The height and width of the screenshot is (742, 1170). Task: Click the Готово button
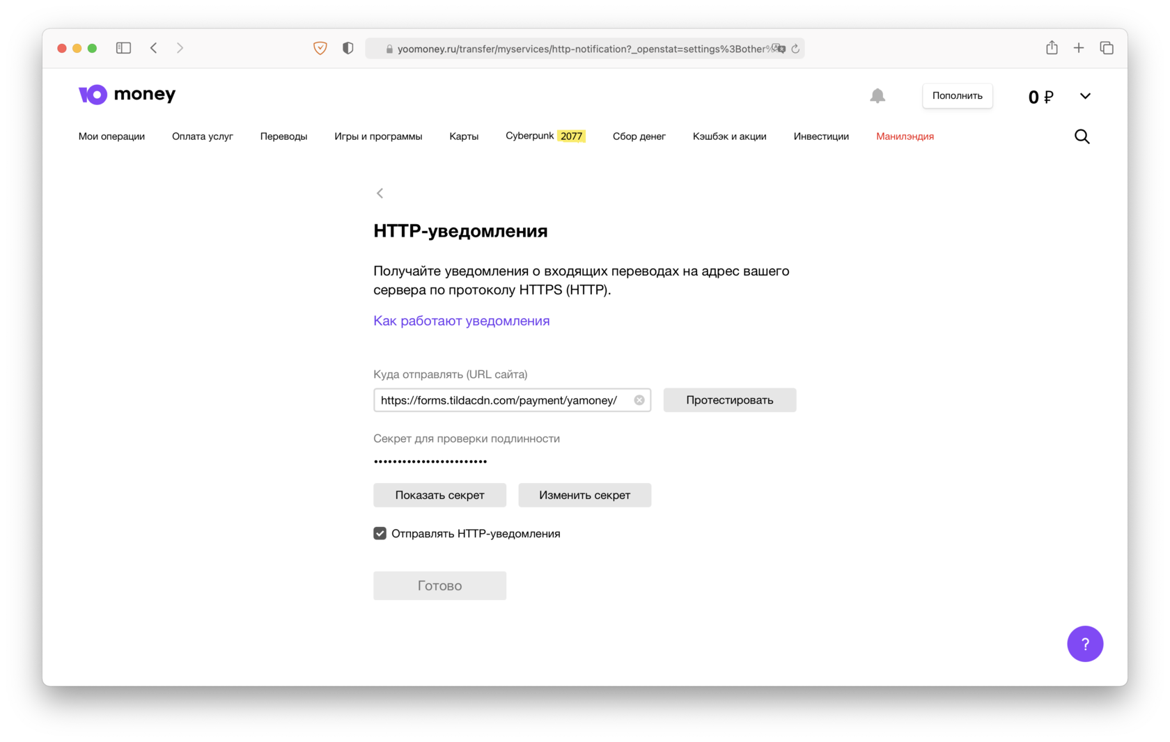point(439,586)
